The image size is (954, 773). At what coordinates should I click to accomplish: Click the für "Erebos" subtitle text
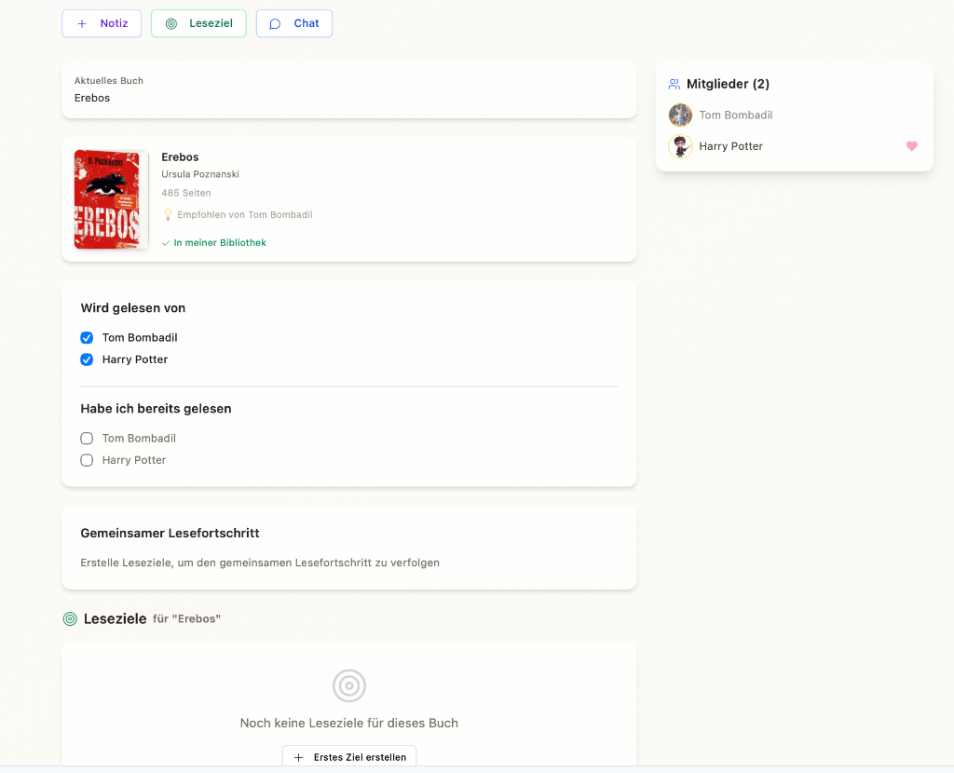pyautogui.click(x=186, y=619)
